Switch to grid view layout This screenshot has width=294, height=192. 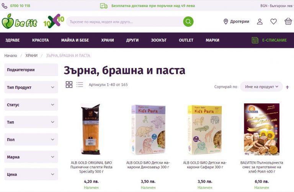[x=69, y=85]
